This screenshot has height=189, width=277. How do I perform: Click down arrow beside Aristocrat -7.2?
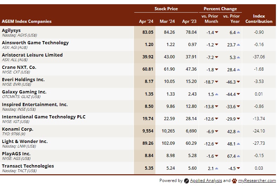(217, 57)
